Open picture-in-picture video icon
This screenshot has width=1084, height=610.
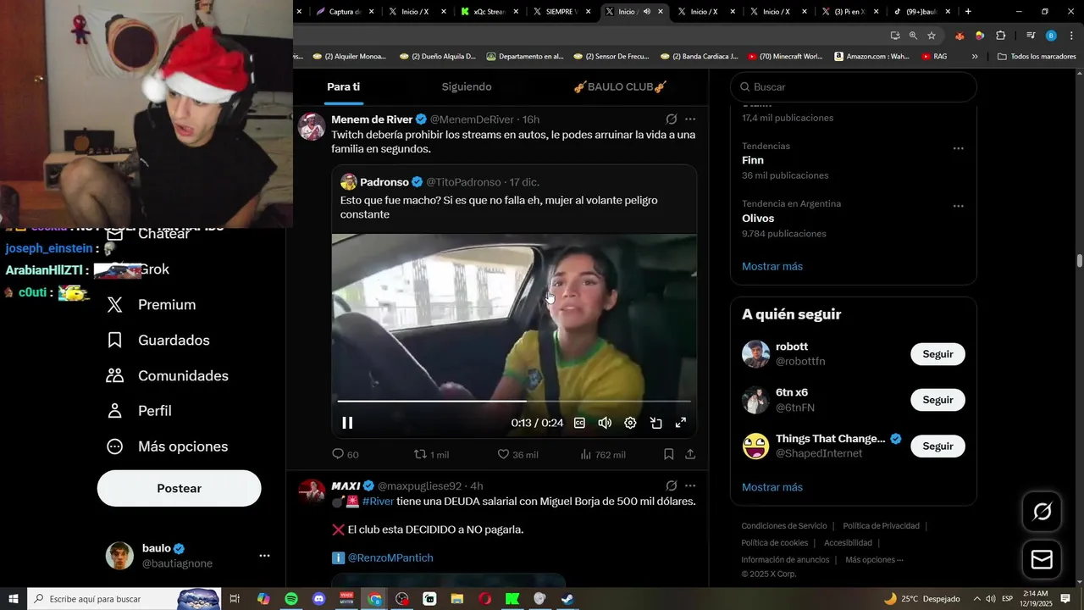click(655, 423)
